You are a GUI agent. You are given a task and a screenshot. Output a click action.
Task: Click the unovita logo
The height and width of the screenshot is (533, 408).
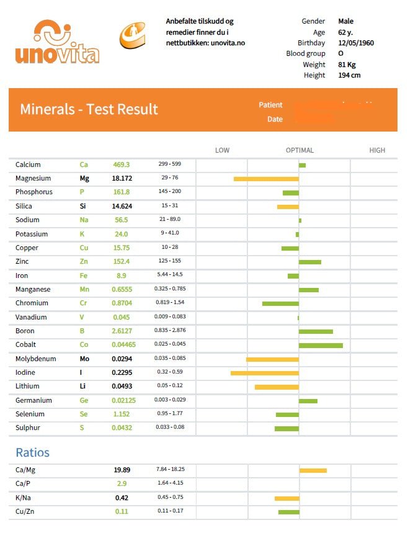58,42
